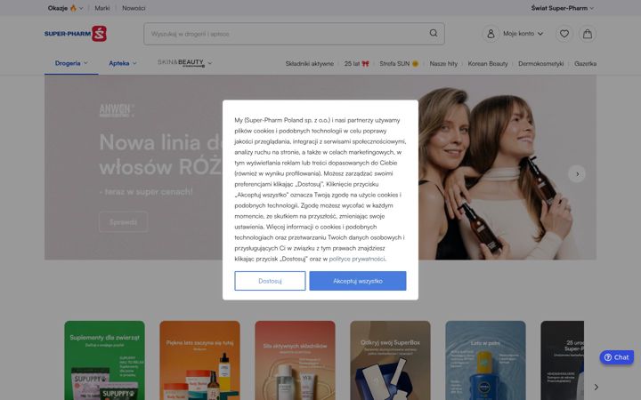641x400 pixels.
Task: Expand the Okazje dropdown
Action: point(65,8)
